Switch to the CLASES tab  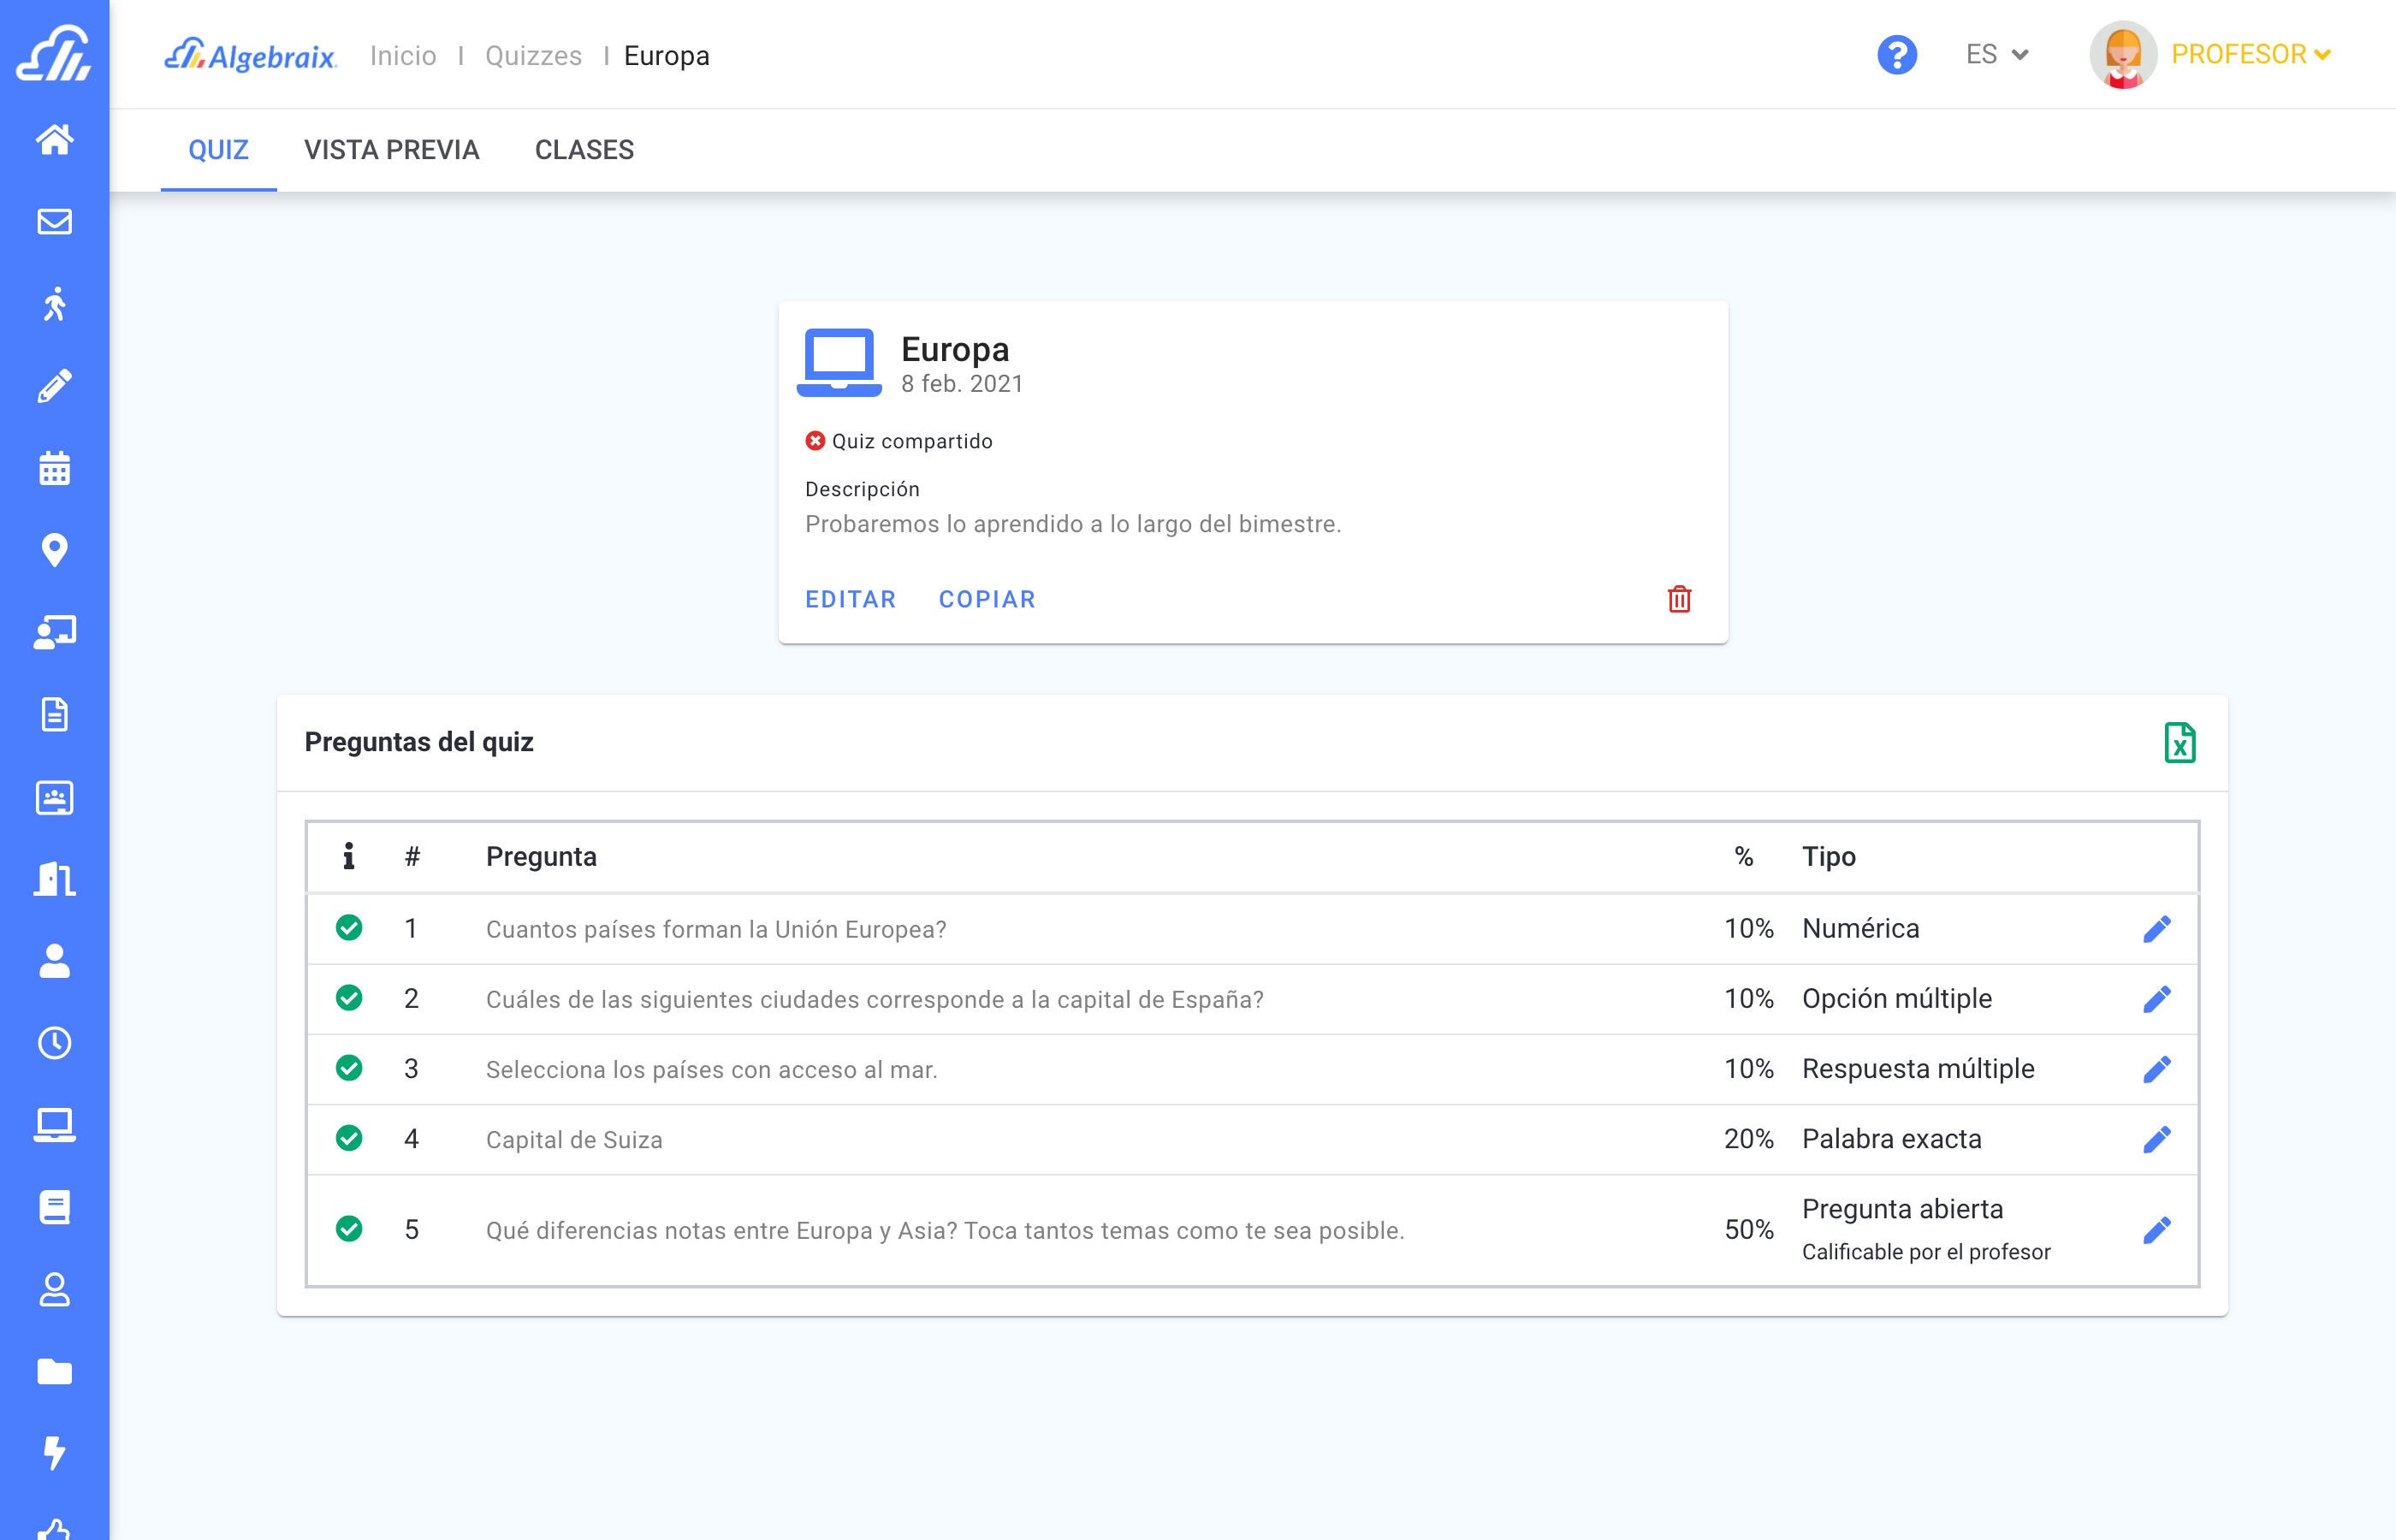(584, 150)
